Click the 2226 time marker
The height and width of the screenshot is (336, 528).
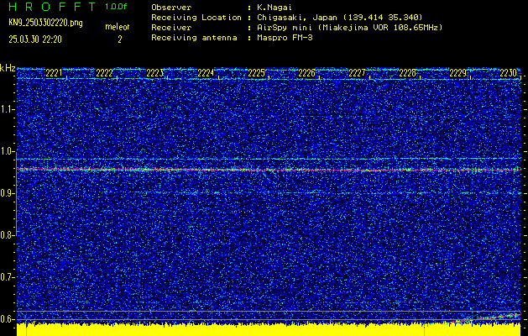306,73
